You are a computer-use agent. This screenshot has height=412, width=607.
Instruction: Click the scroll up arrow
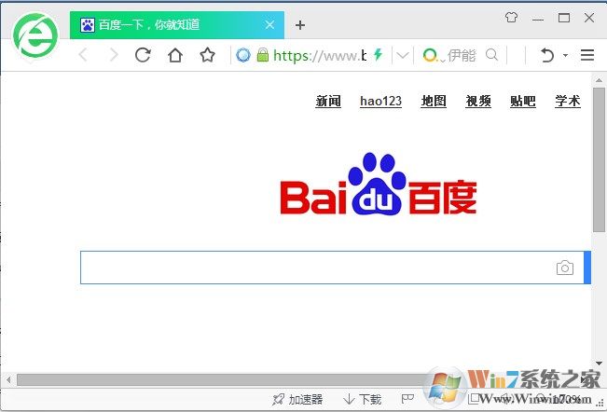click(x=599, y=80)
